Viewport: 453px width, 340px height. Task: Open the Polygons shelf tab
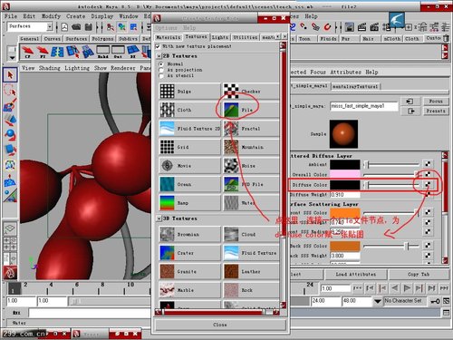click(102, 39)
